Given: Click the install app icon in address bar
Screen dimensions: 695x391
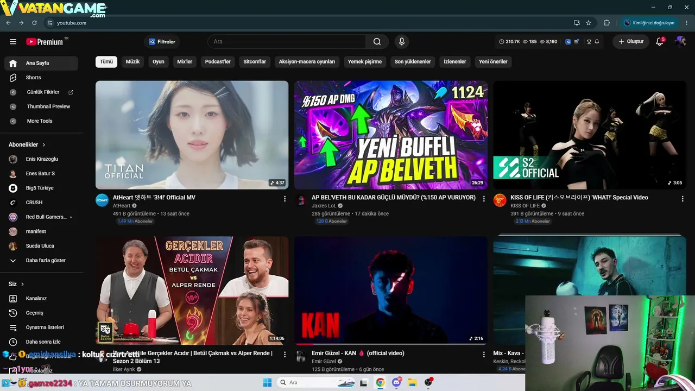Looking at the screenshot, I should coord(577,23).
